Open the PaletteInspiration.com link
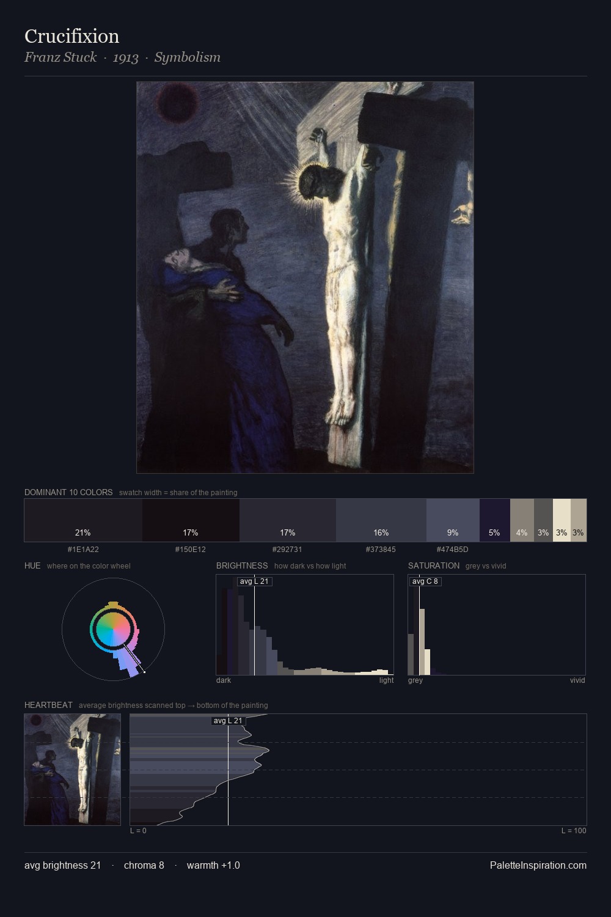The width and height of the screenshot is (611, 917). click(x=538, y=865)
